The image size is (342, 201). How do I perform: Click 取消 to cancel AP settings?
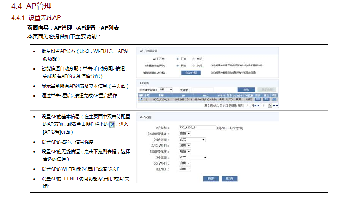230,179
